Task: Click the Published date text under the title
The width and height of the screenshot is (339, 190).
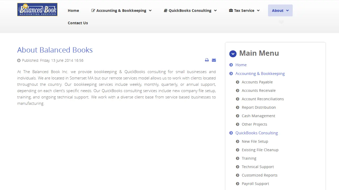Action: tap(53, 60)
